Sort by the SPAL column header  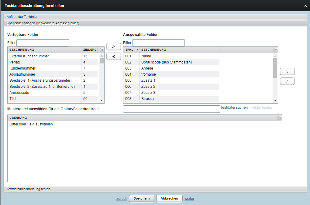[131, 50]
